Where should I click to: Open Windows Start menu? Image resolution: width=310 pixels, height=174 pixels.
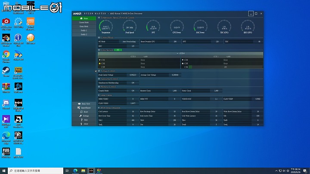(x=4, y=171)
